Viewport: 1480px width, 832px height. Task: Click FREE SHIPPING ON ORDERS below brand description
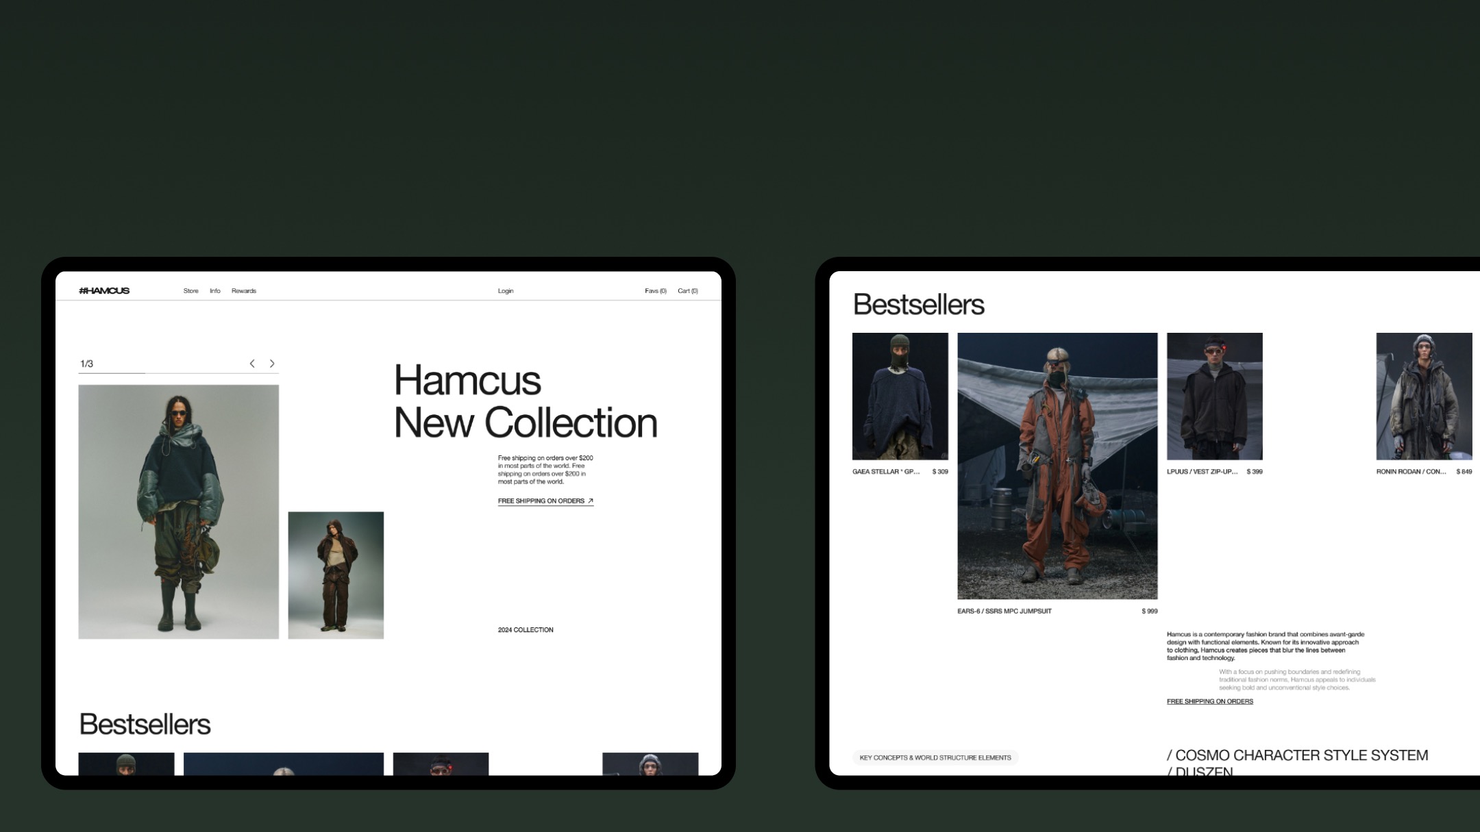click(1209, 701)
